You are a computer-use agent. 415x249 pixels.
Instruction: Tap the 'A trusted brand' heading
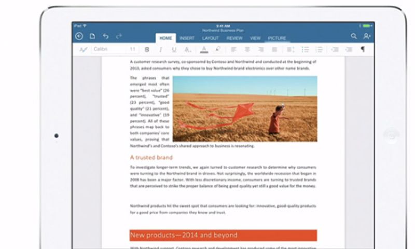pos(151,158)
